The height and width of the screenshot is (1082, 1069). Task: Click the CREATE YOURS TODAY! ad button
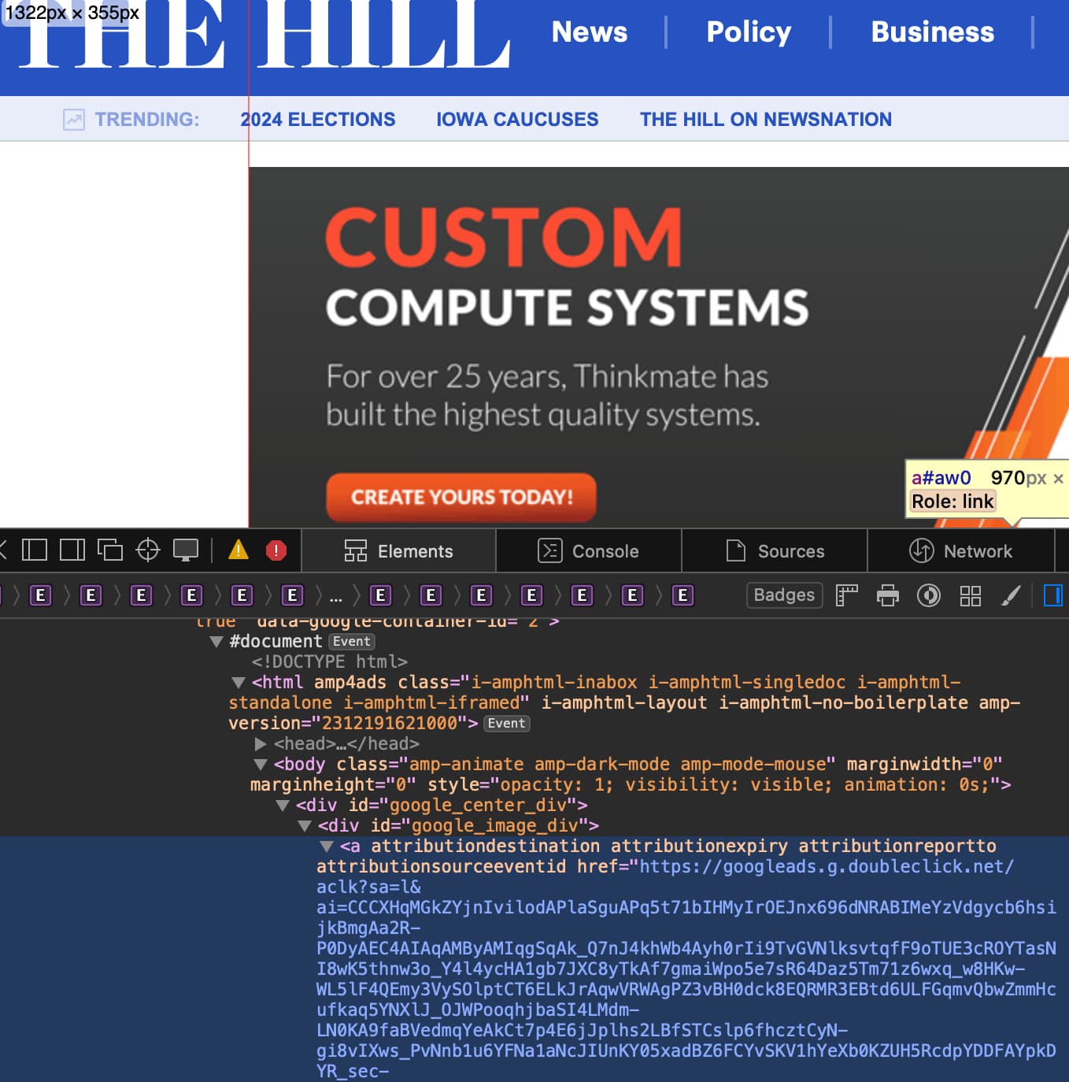(461, 497)
